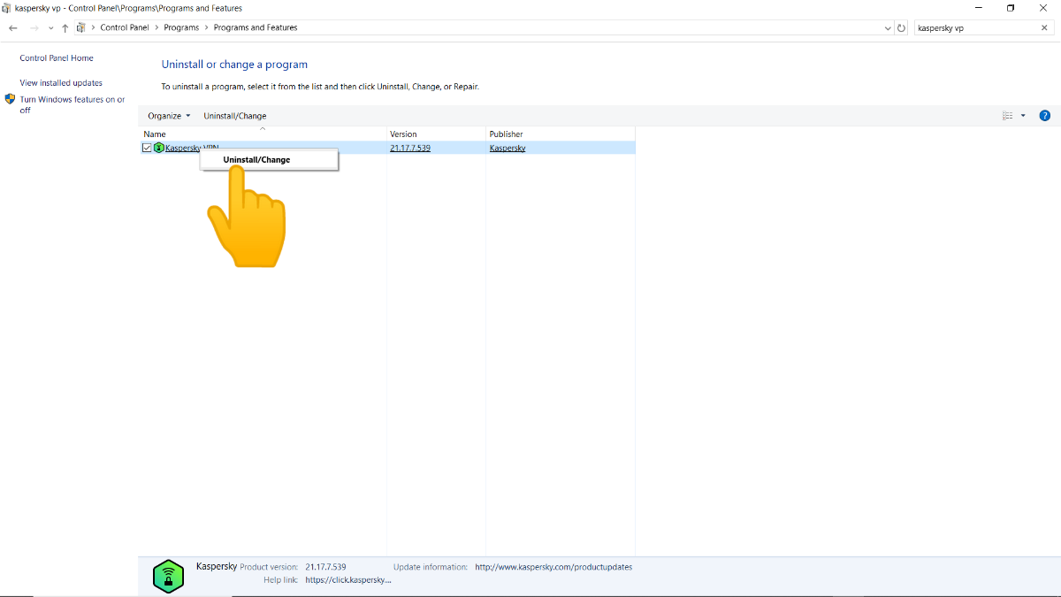Maximize the window using the restore button

1011,8
